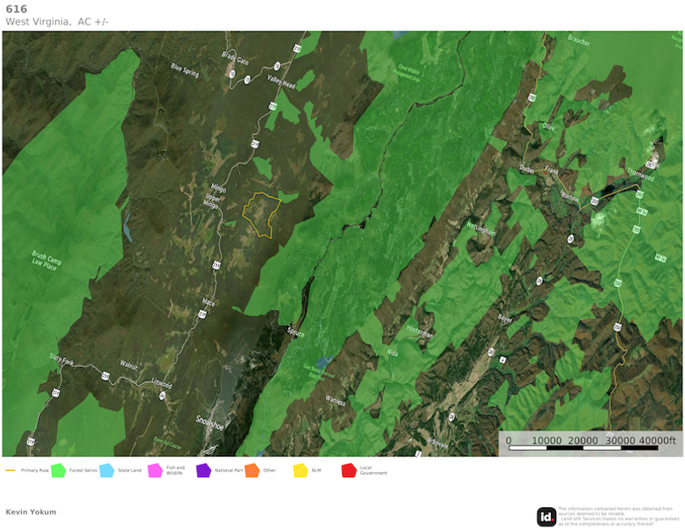The height and width of the screenshot is (529, 685).
Task: Click the purple National Park legend icon
Action: [203, 470]
